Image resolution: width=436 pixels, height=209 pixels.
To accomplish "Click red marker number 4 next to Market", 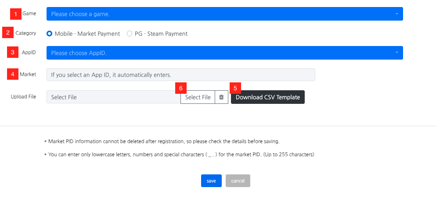I will [x=12, y=74].
